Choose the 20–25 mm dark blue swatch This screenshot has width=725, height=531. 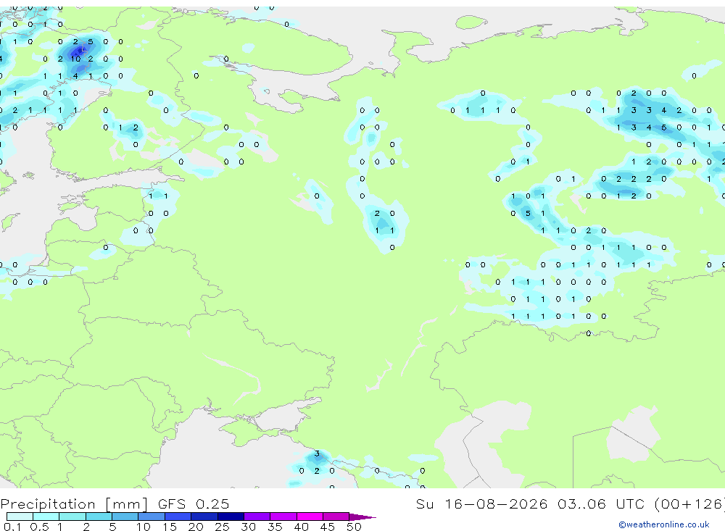point(204,517)
